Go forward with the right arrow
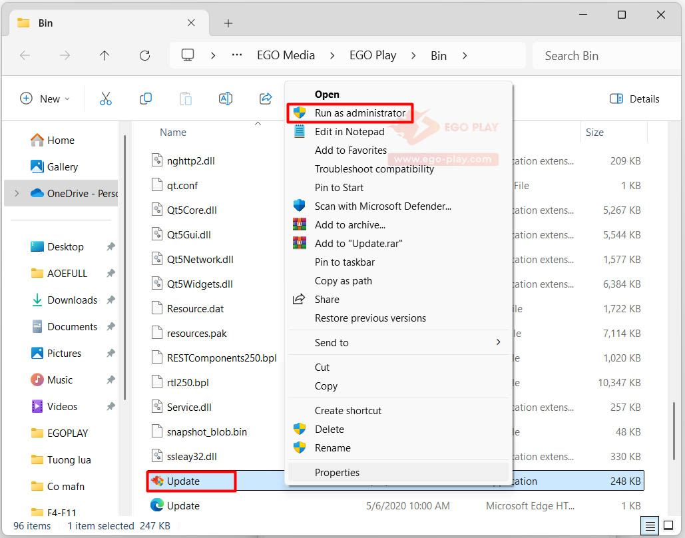This screenshot has width=685, height=538. [65, 55]
